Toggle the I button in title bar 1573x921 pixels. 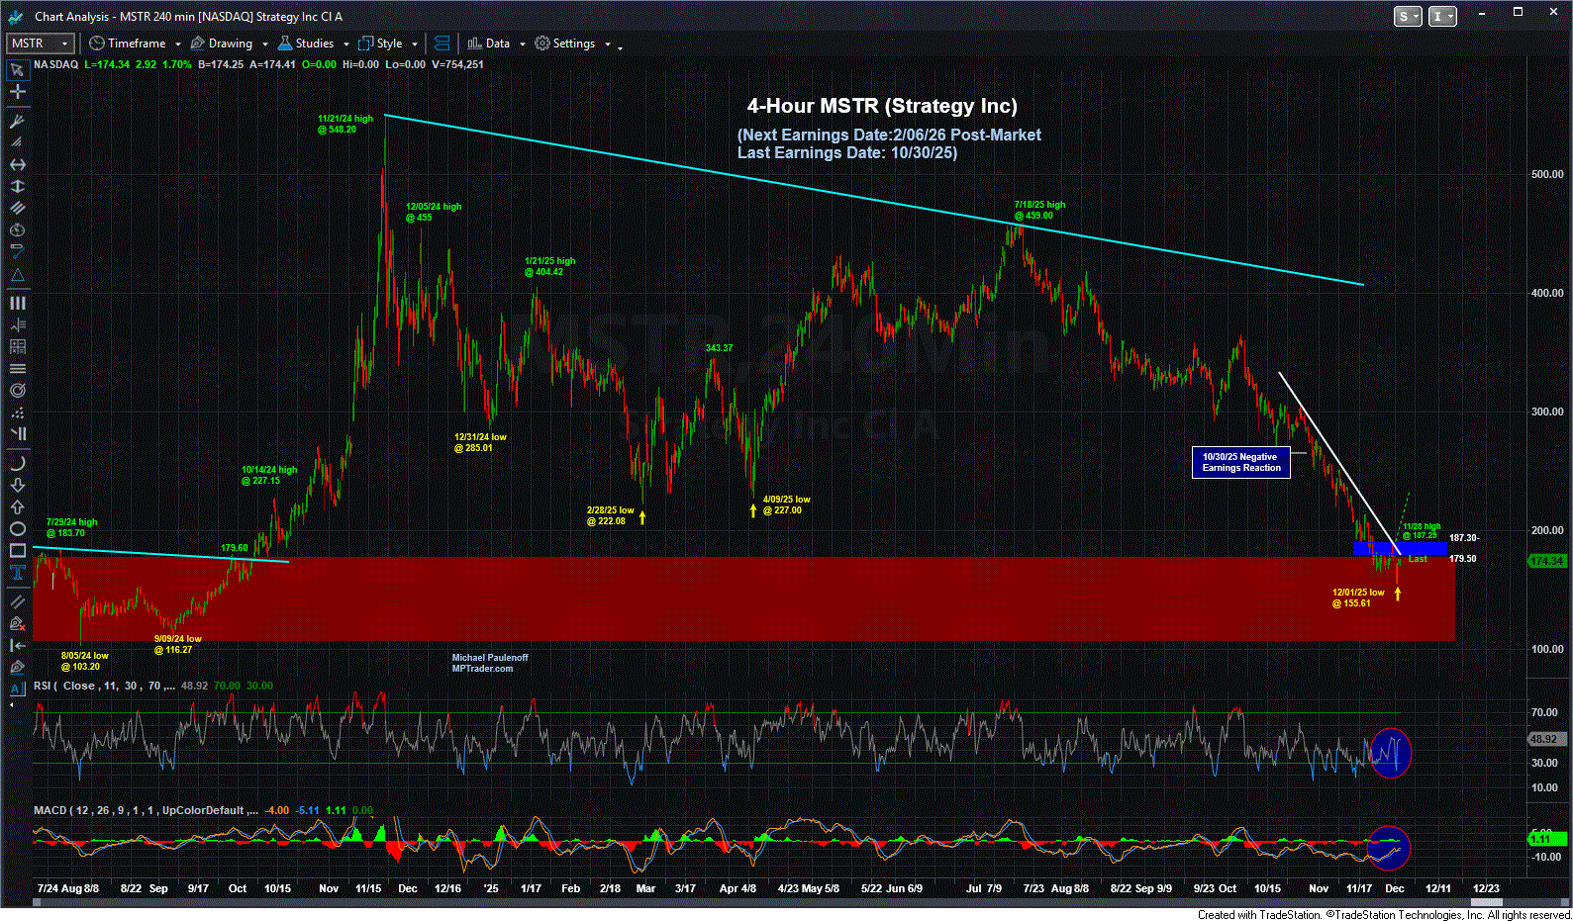tap(1442, 17)
